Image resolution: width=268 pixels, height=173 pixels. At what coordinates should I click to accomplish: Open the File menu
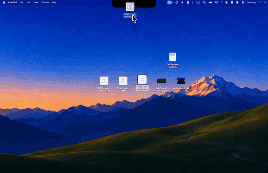[22, 2]
